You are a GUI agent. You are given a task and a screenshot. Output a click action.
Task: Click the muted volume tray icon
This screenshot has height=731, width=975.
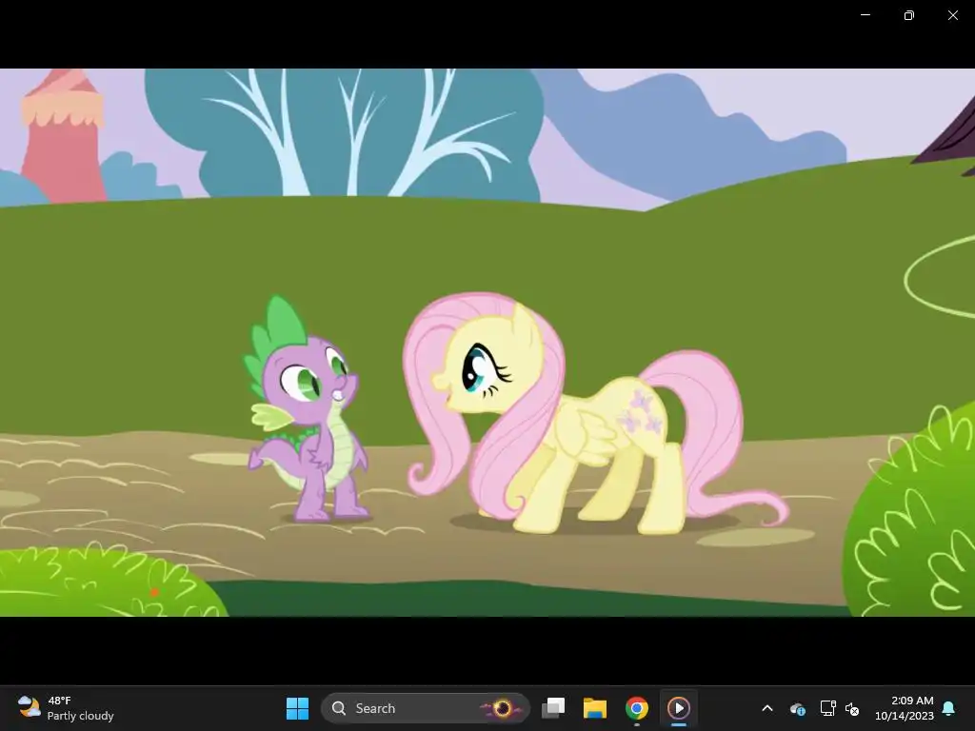(x=852, y=708)
